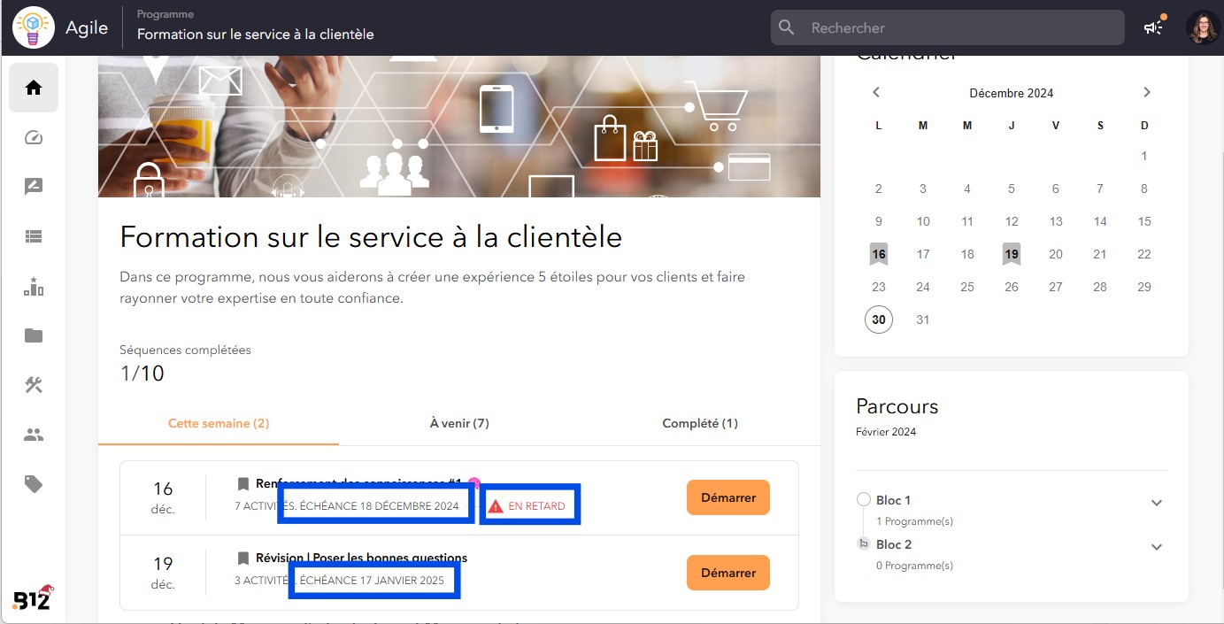
Task: Open the announcements megaphone icon
Action: coord(1154,27)
